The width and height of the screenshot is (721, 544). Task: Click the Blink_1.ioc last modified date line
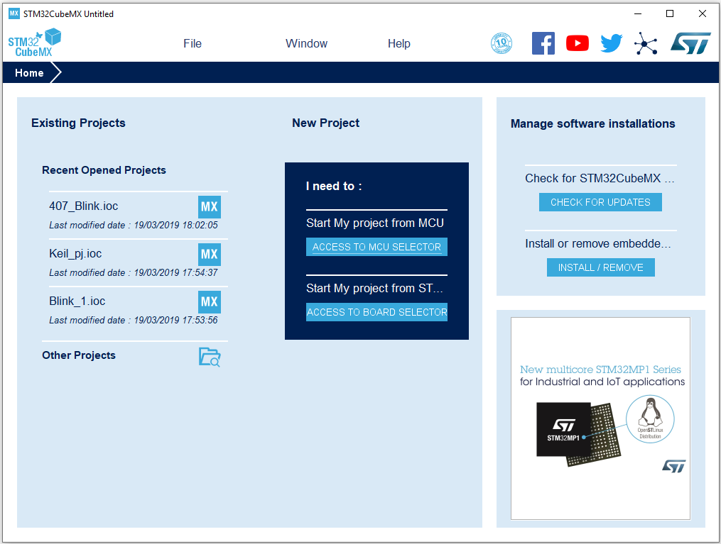134,321
